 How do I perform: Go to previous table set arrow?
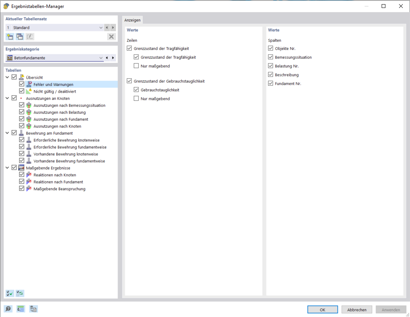coord(107,28)
